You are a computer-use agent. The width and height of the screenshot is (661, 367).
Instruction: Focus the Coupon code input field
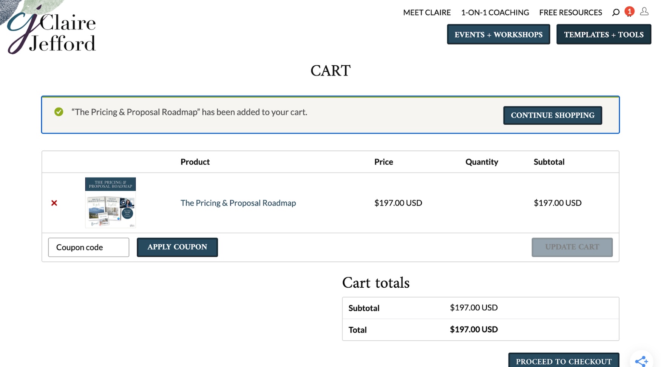[89, 247]
